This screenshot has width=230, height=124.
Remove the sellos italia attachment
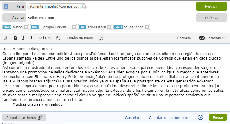click(x=109, y=27)
